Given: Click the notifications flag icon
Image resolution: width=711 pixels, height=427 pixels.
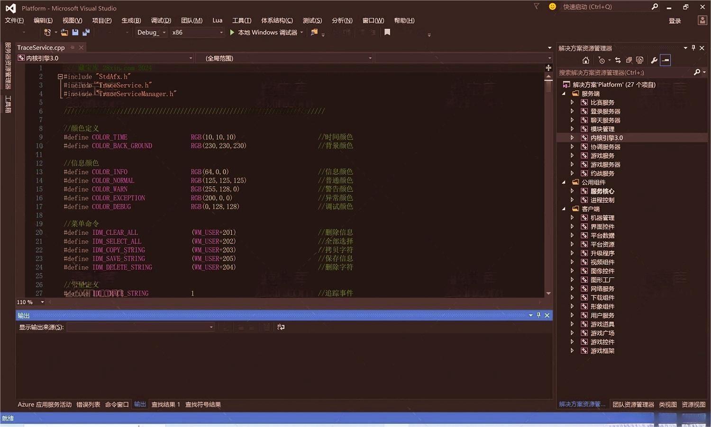Looking at the screenshot, I should [x=537, y=7].
